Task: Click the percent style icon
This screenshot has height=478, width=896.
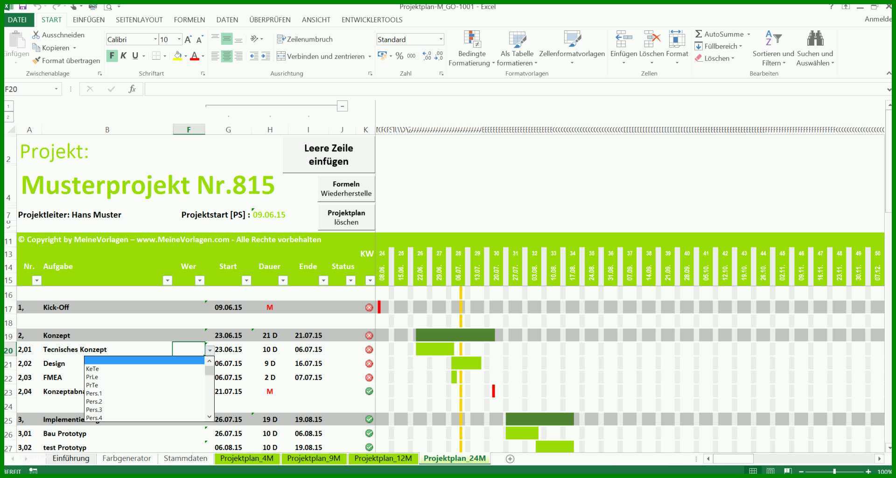Action: click(x=399, y=56)
